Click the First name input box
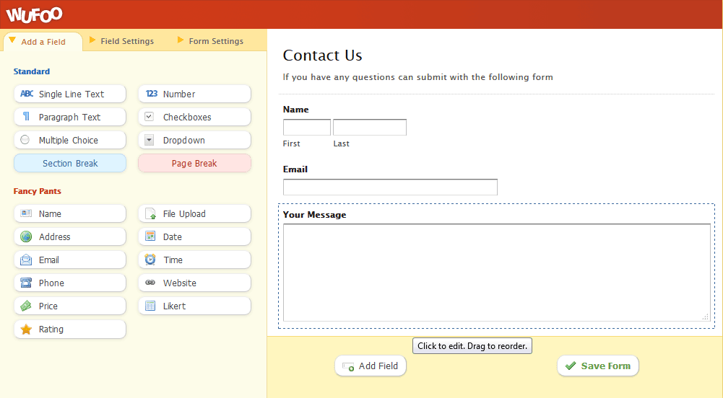 click(x=307, y=127)
